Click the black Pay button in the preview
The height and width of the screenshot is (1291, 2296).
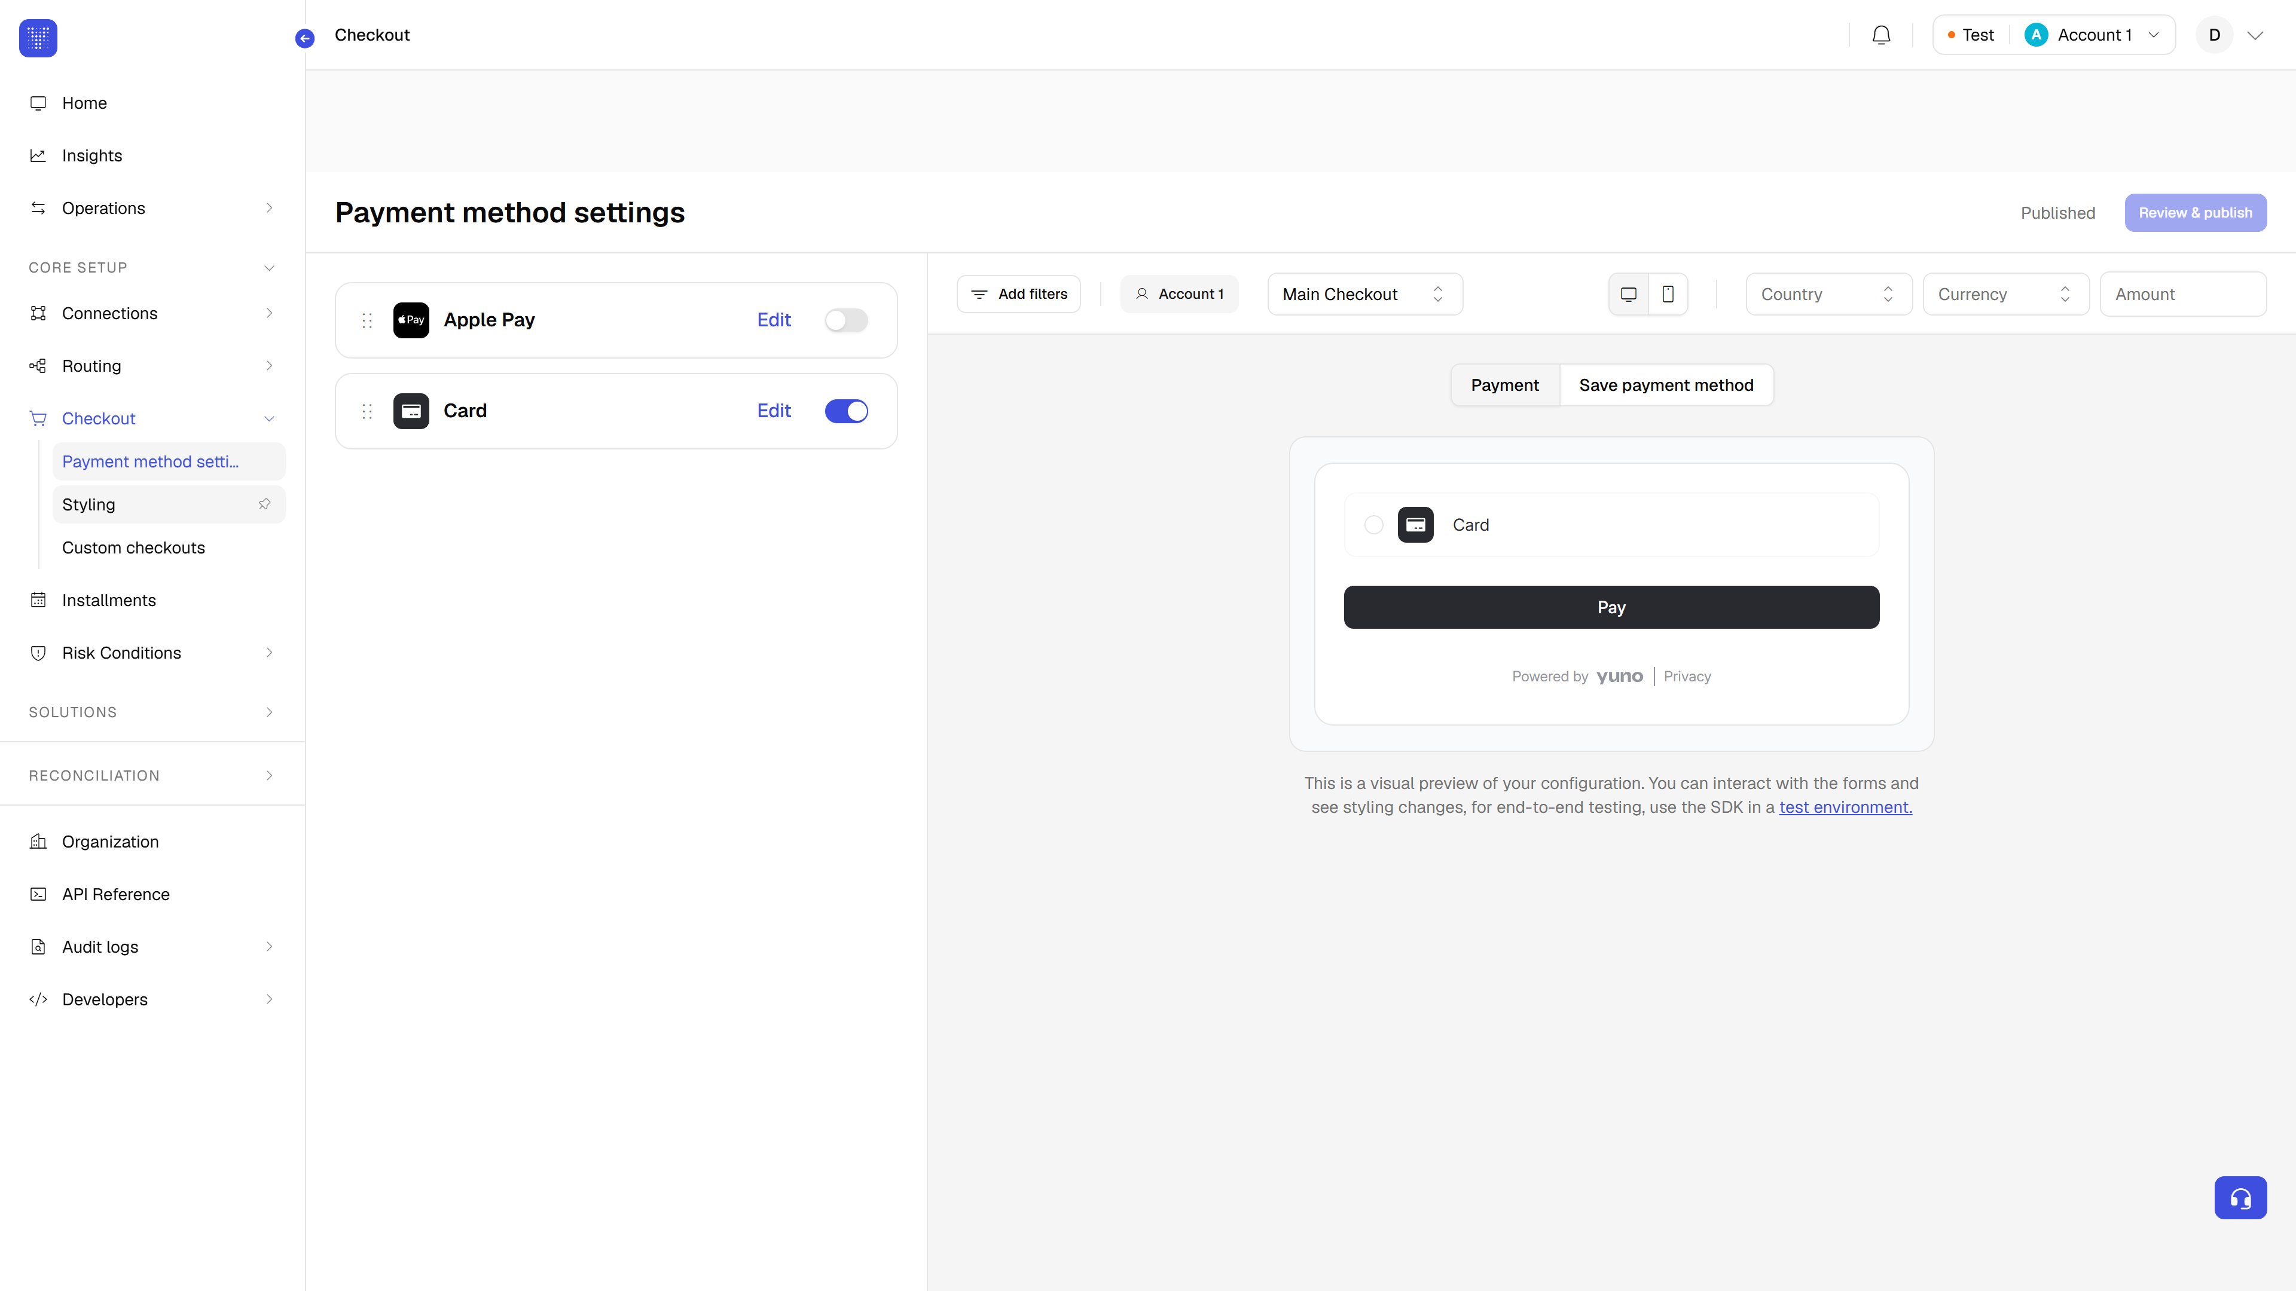[x=1611, y=608]
